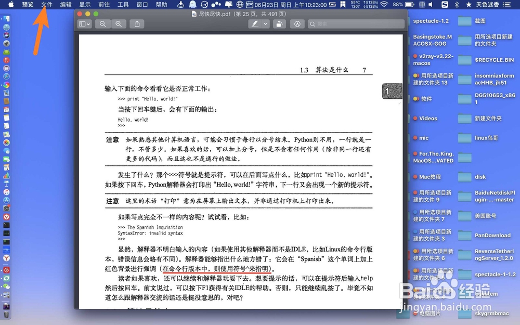The height and width of the screenshot is (325, 520).
Task: Open the 窗口 menu
Action: (142, 4)
